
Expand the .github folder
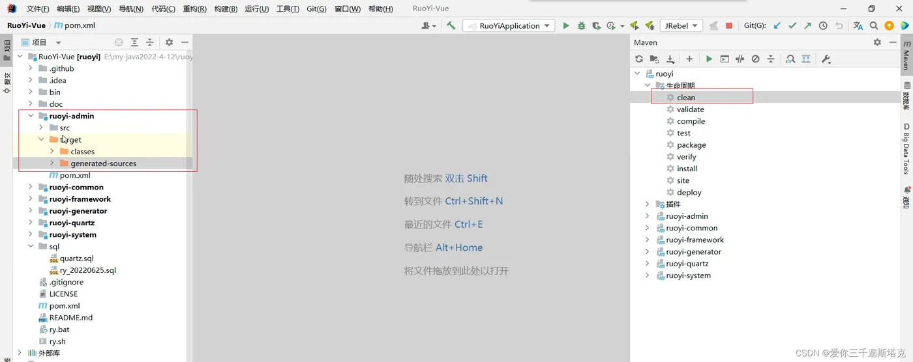tap(30, 68)
